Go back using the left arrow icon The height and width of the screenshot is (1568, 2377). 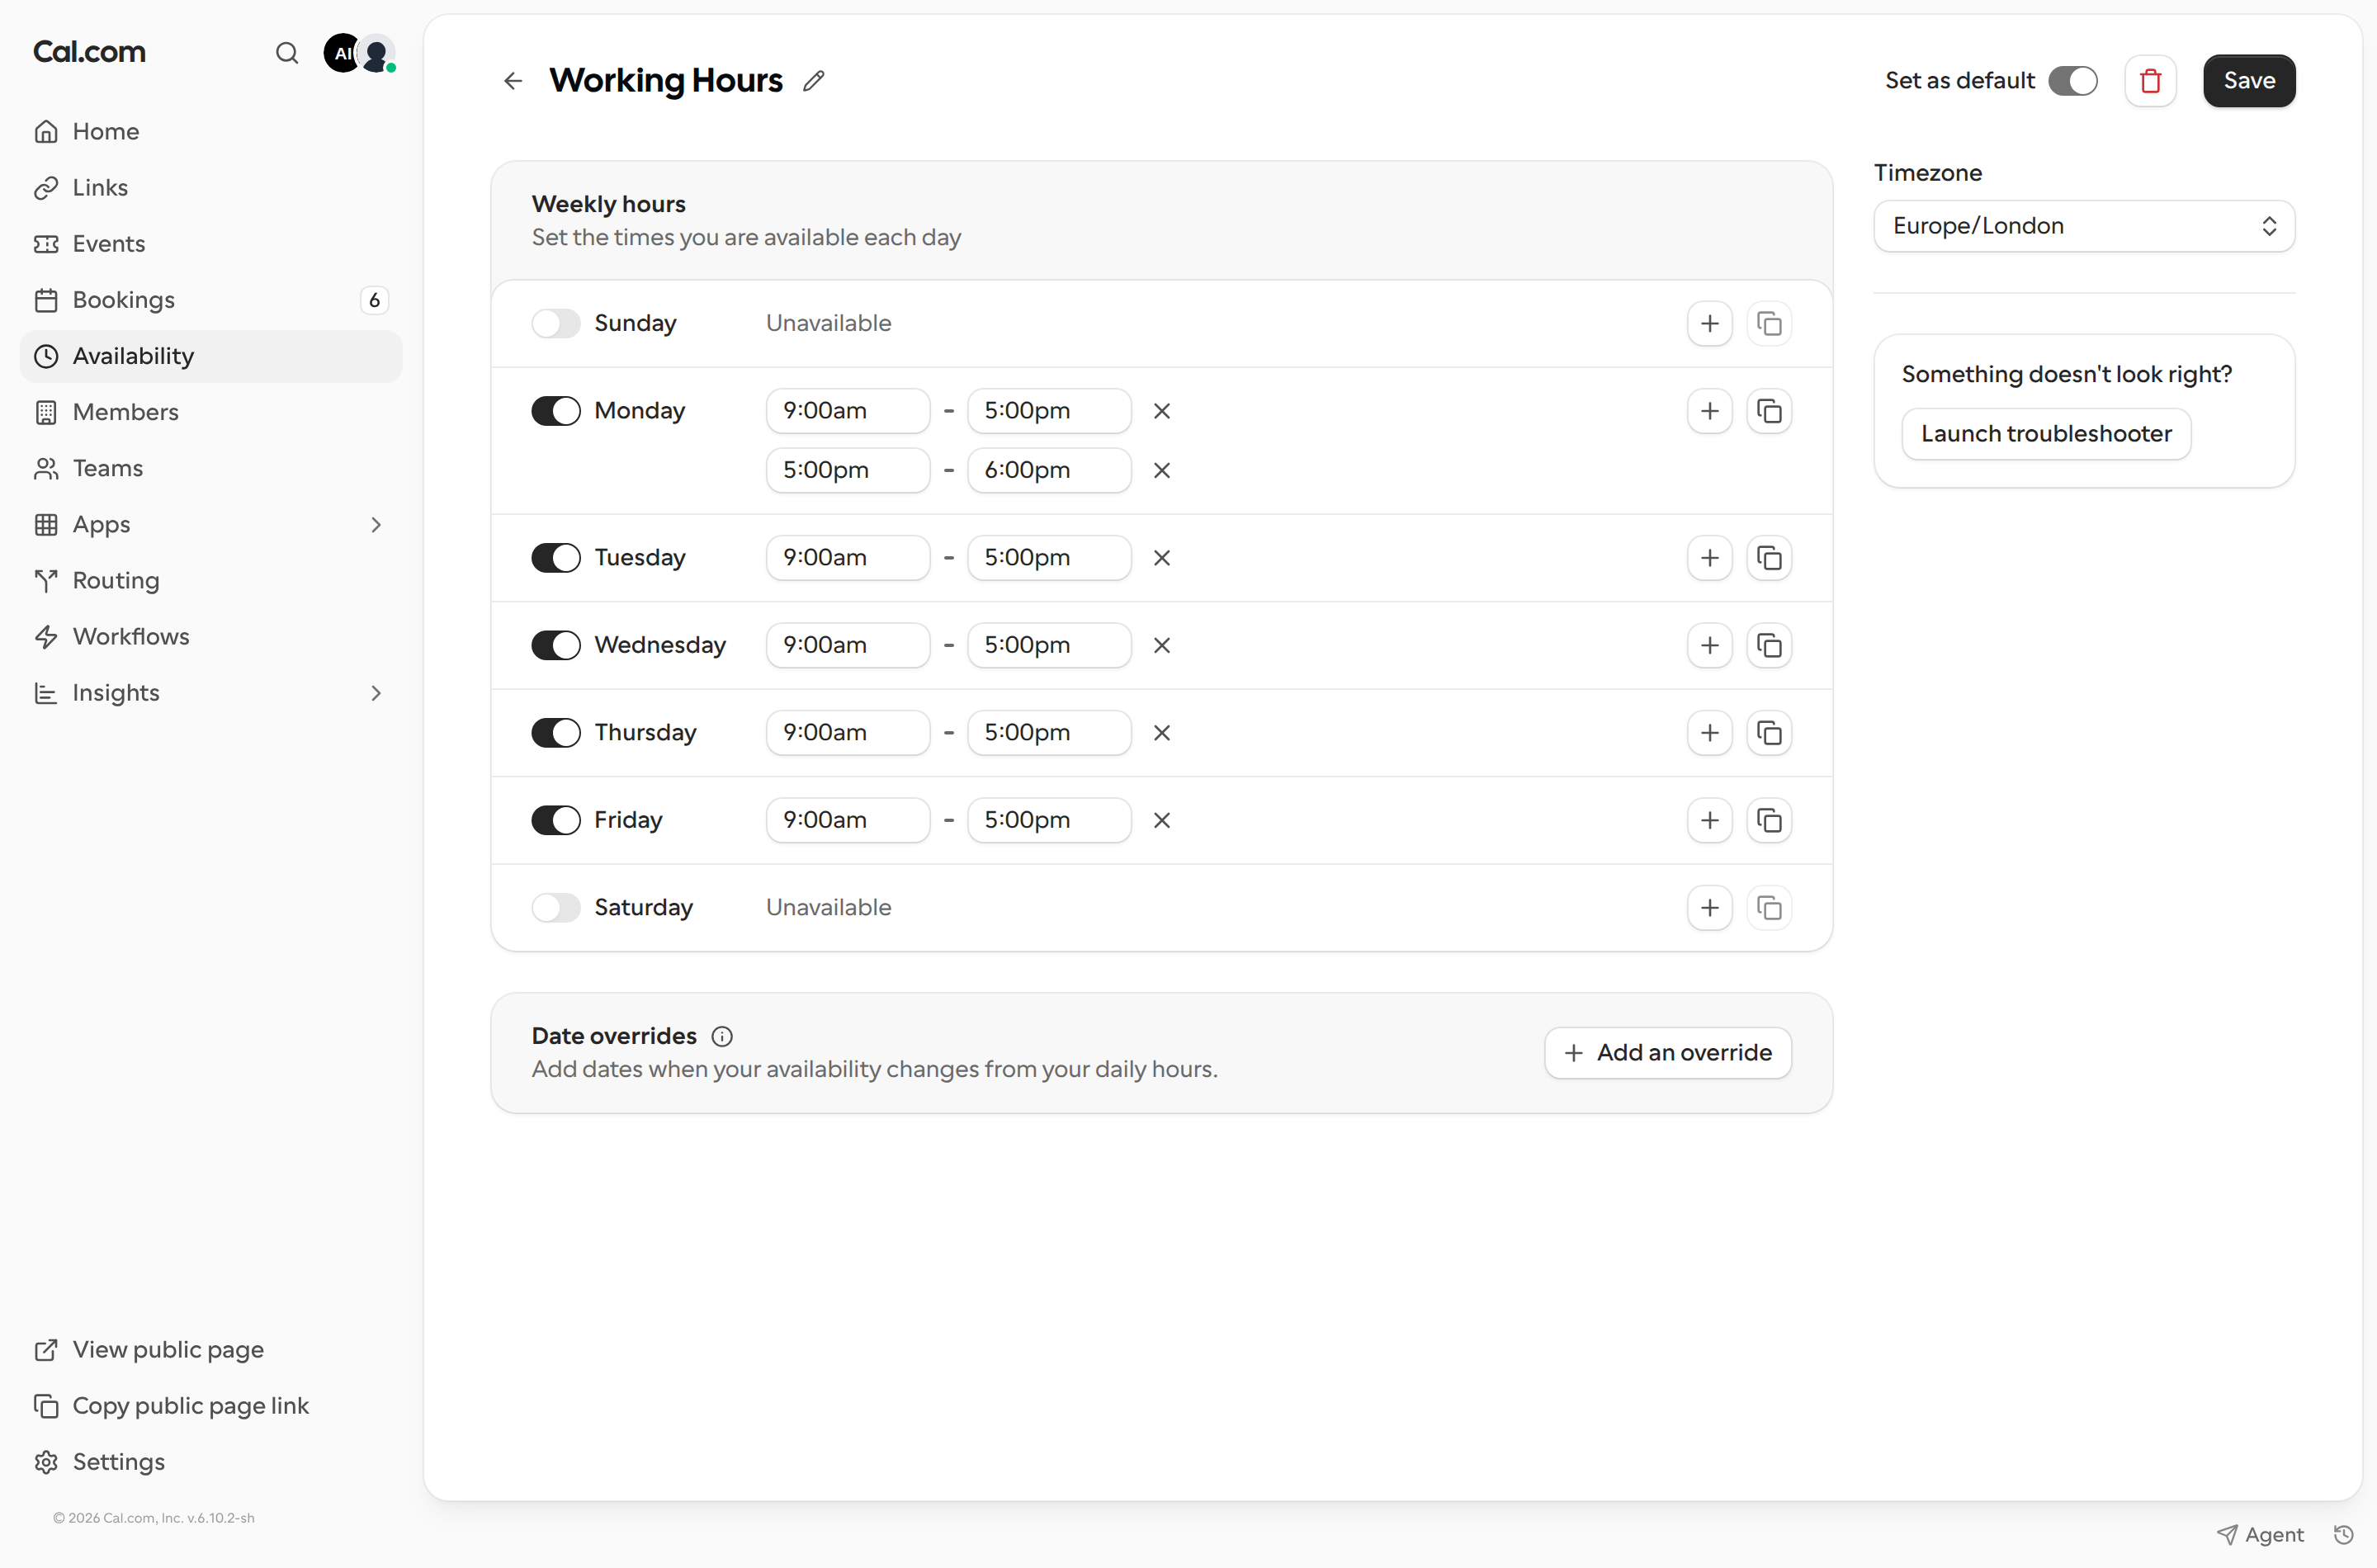tap(513, 81)
